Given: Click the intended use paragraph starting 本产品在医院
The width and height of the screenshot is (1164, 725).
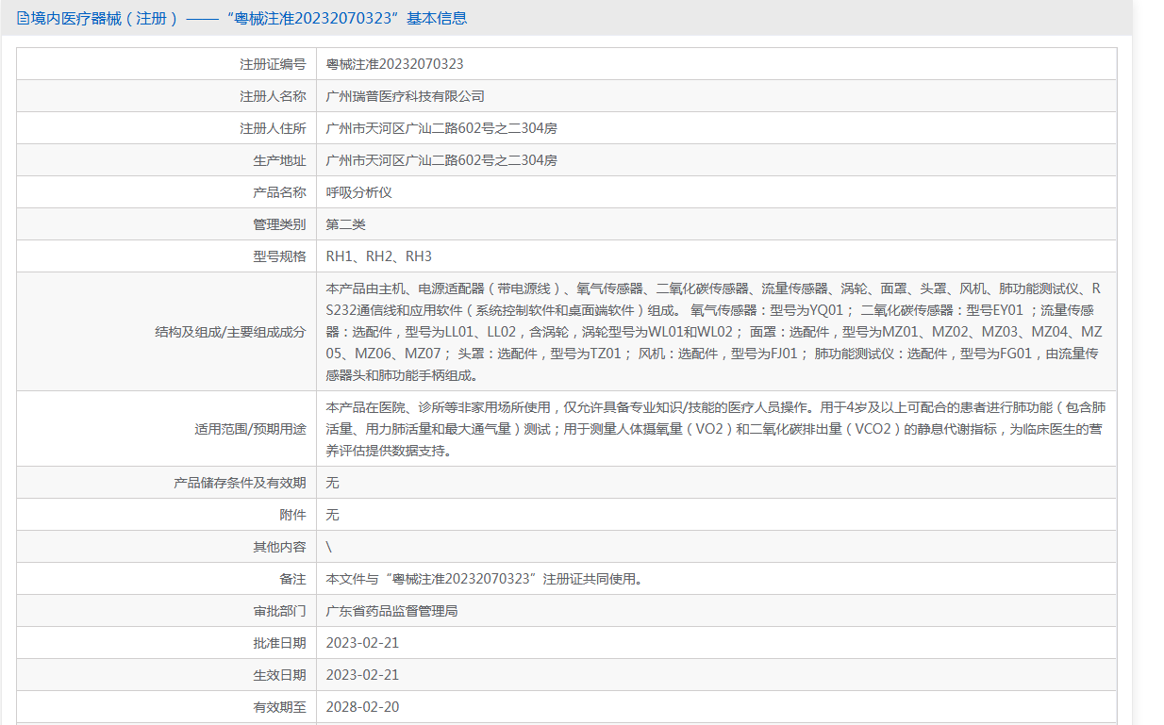Looking at the screenshot, I should [x=716, y=429].
